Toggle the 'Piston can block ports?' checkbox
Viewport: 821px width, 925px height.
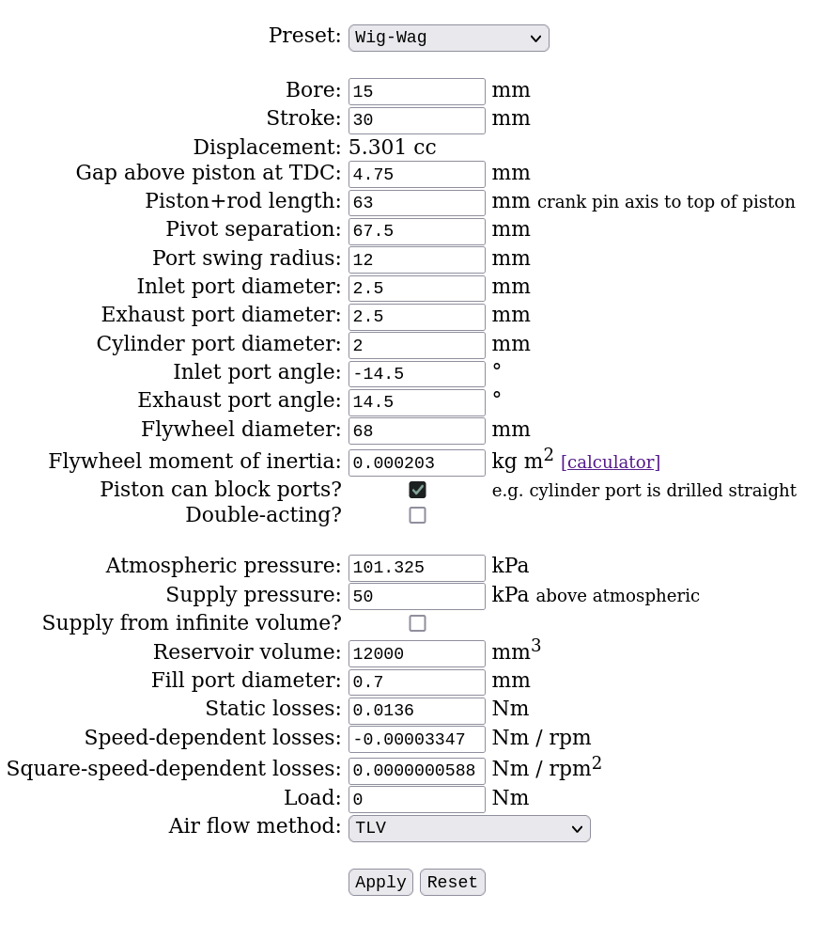pyautogui.click(x=417, y=490)
